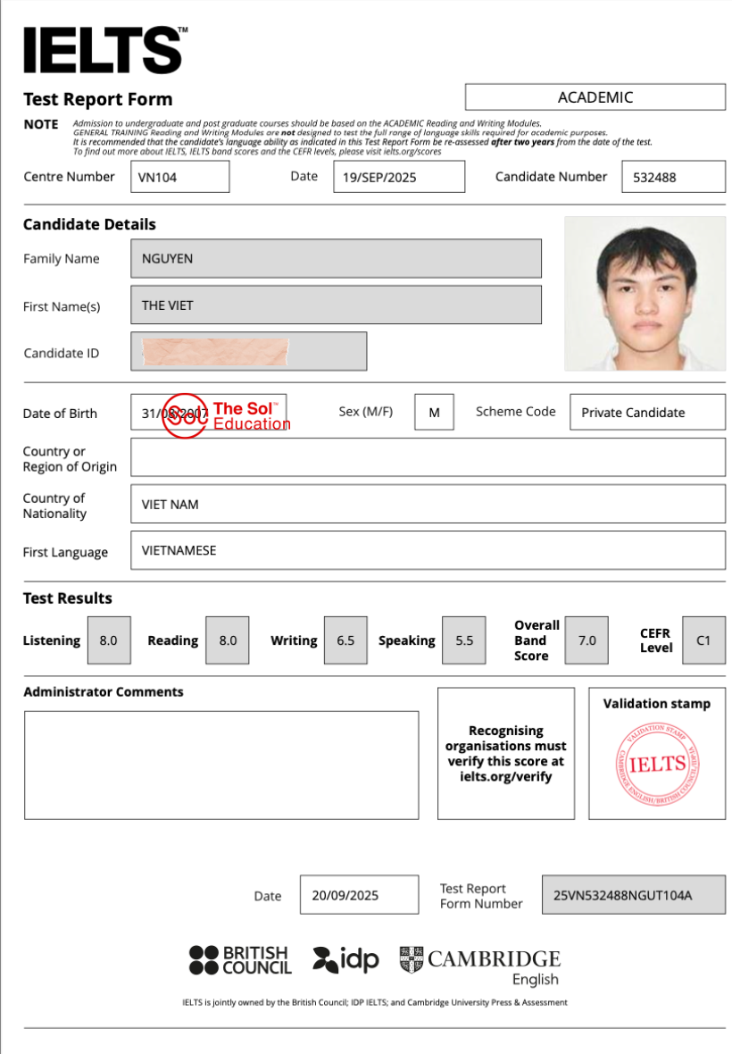The height and width of the screenshot is (1054, 732).
Task: Click the empty Country or Region of Origin field
Action: point(428,457)
